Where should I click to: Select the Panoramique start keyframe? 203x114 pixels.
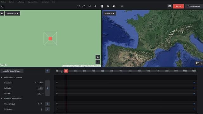[x=57, y=104]
